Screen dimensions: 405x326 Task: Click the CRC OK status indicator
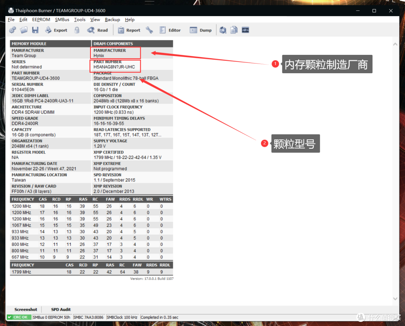(19, 317)
